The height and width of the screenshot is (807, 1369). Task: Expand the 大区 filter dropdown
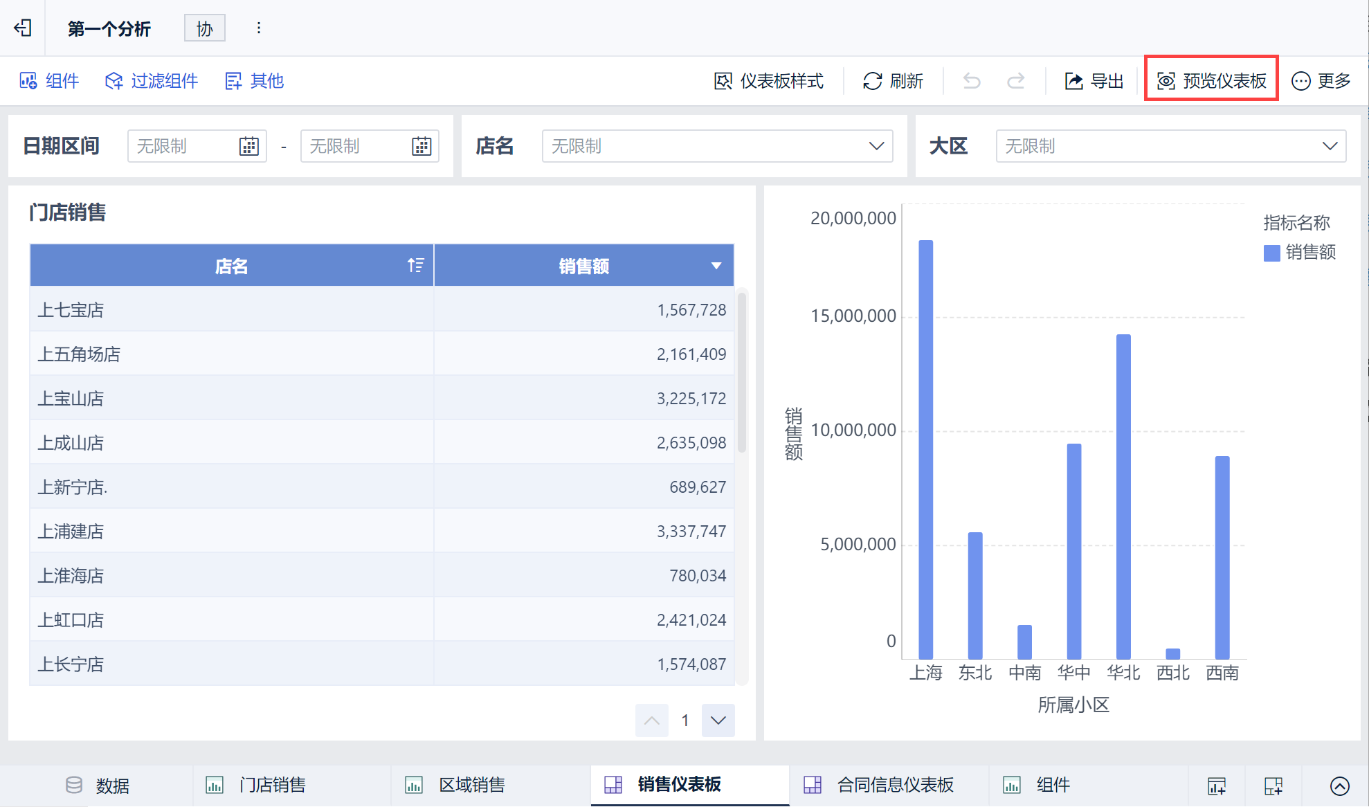(x=1330, y=146)
